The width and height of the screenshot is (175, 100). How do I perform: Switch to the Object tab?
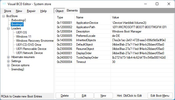click(59, 11)
